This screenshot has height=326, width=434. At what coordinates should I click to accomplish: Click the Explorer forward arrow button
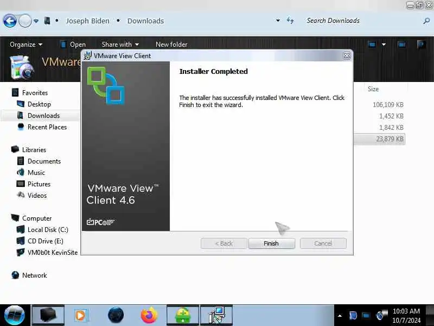pyautogui.click(x=25, y=21)
